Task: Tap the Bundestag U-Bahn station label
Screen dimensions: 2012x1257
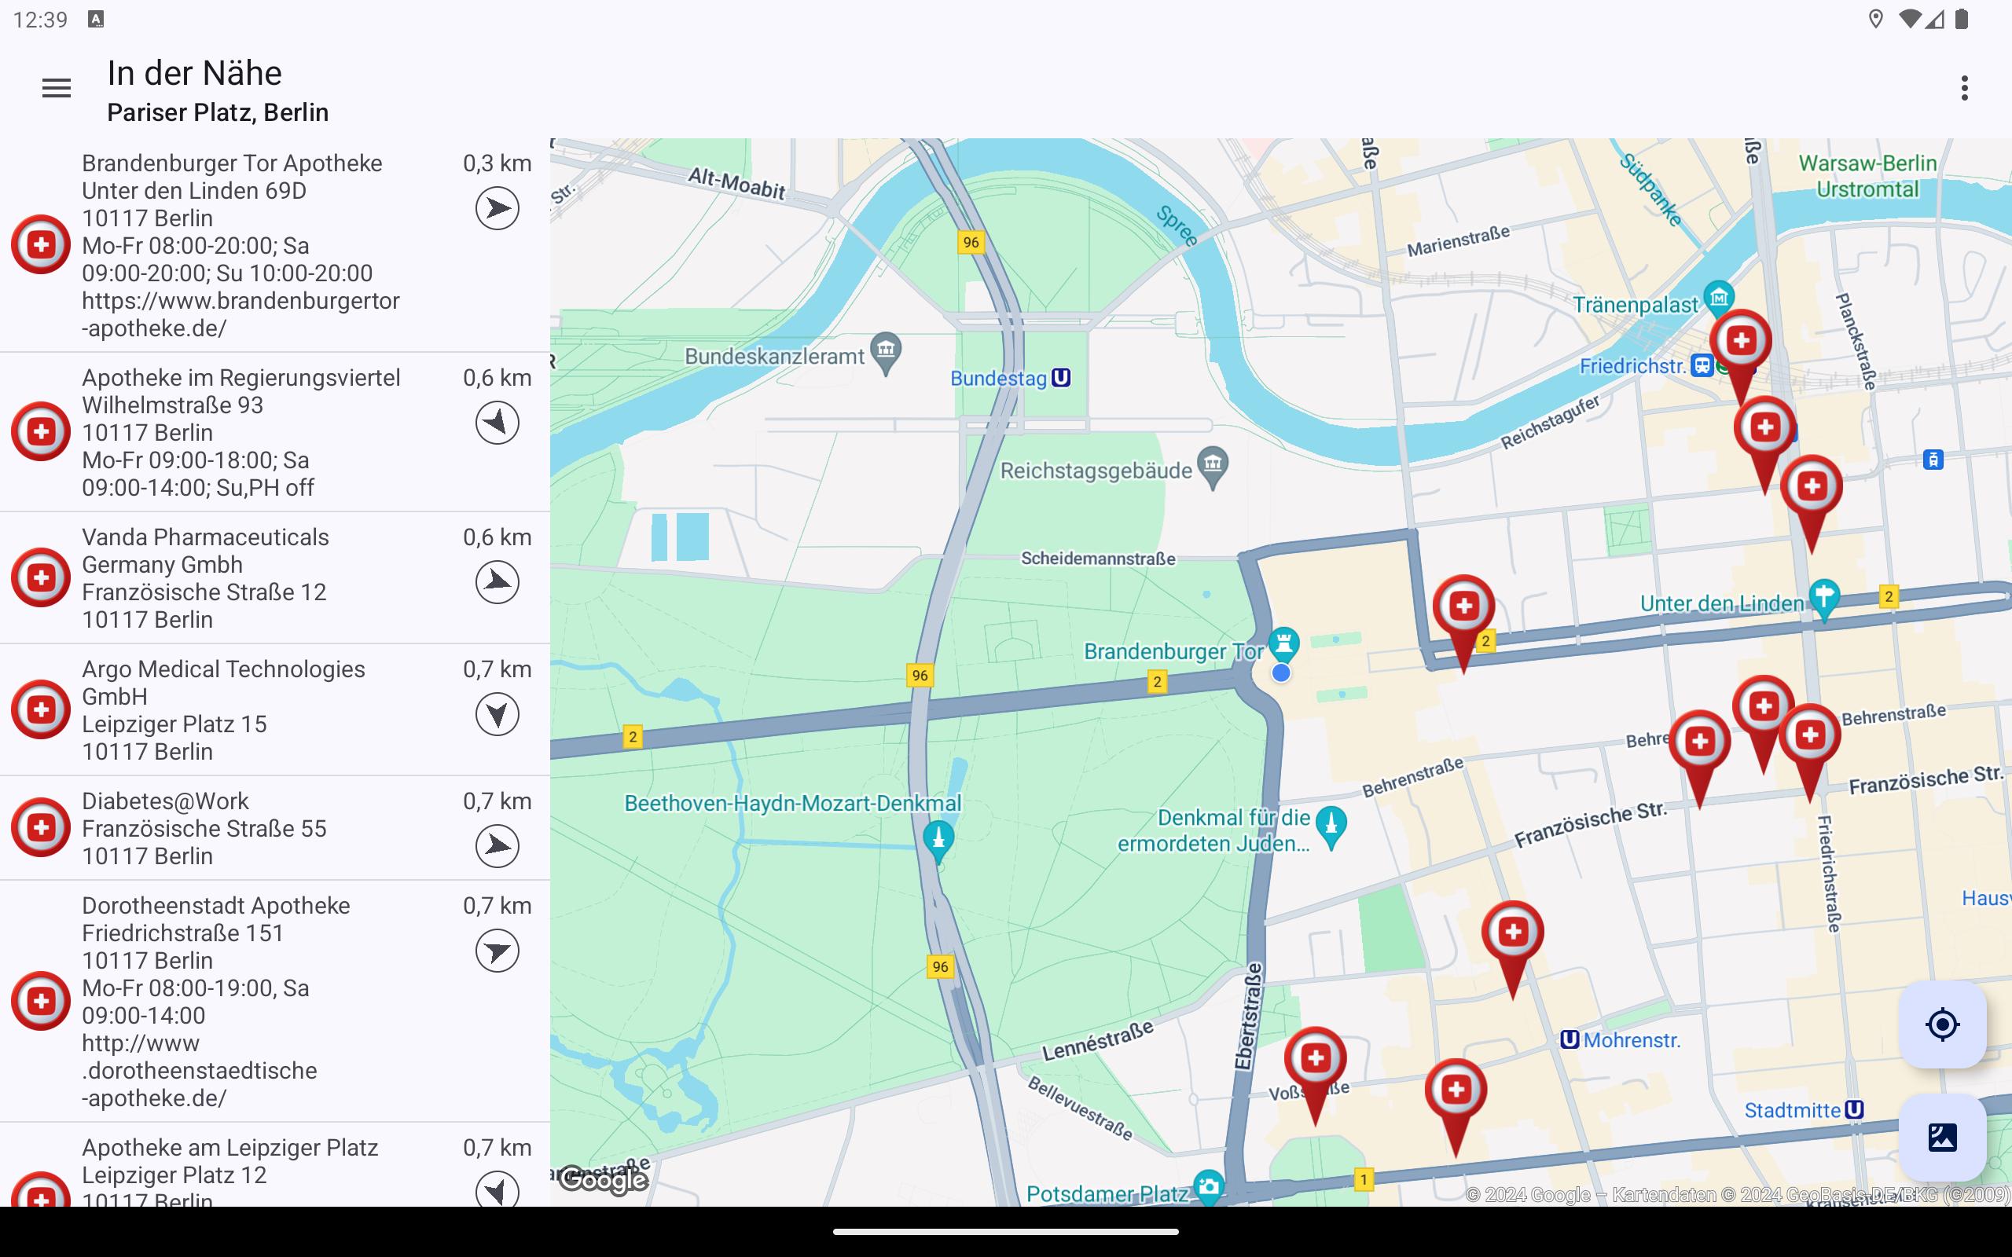Action: tap(1009, 378)
